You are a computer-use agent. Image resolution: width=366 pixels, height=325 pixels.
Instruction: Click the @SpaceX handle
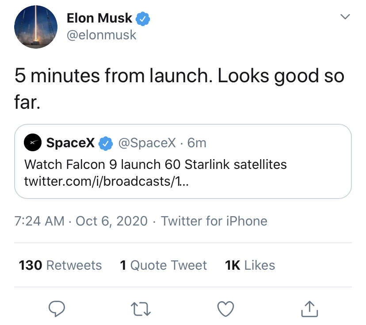click(x=147, y=143)
